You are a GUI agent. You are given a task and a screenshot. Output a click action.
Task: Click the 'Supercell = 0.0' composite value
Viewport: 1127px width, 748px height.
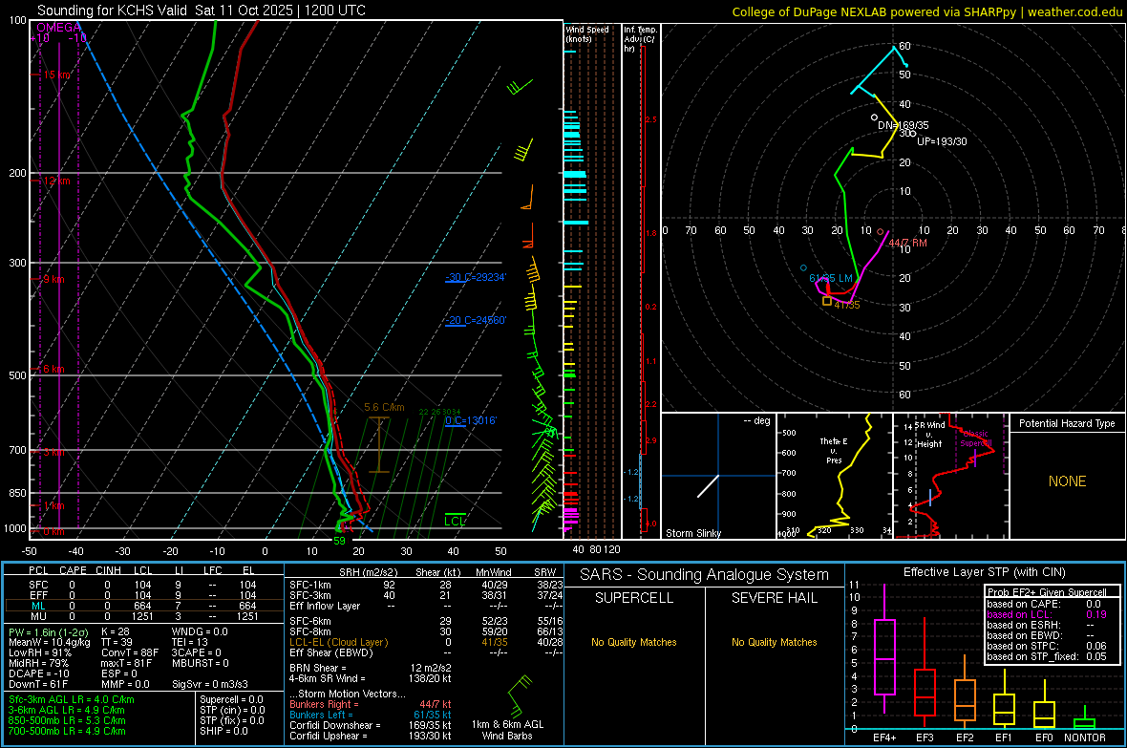231,700
